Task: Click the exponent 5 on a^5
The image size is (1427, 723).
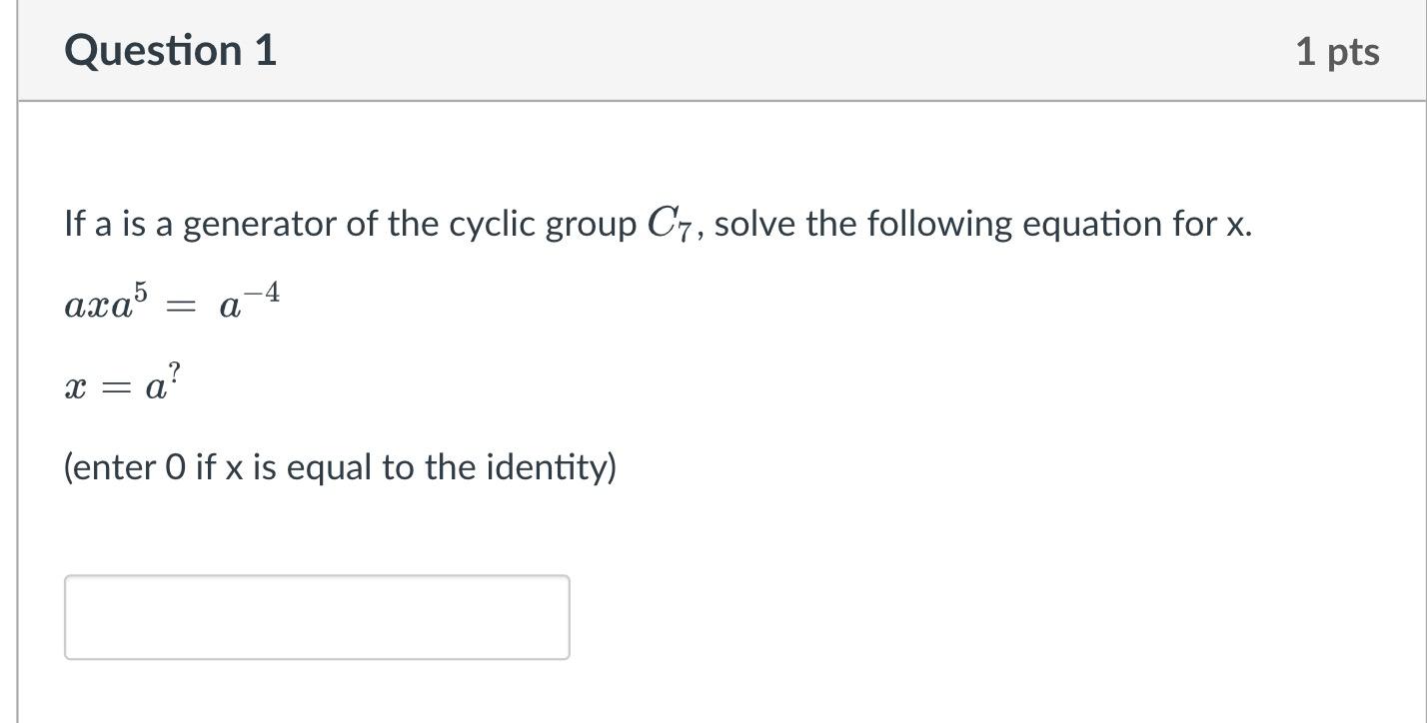Action: (139, 291)
